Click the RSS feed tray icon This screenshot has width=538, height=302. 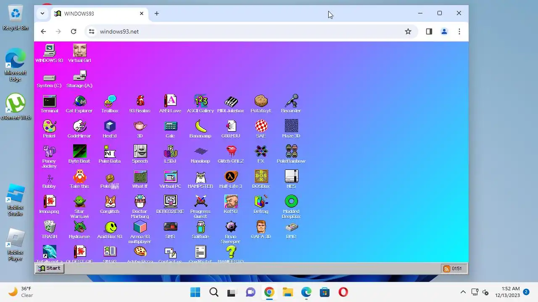[x=446, y=268]
